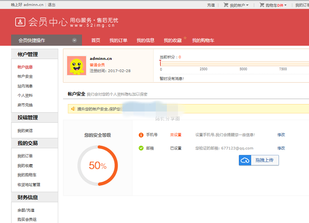The image size is (309, 223).
Task: Open 我的收藏 in the sidebar
Action: (25, 166)
